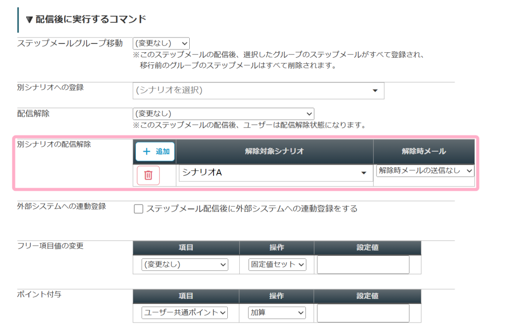Click the フリー項目値の変更 label
506x332 pixels.
coord(50,246)
